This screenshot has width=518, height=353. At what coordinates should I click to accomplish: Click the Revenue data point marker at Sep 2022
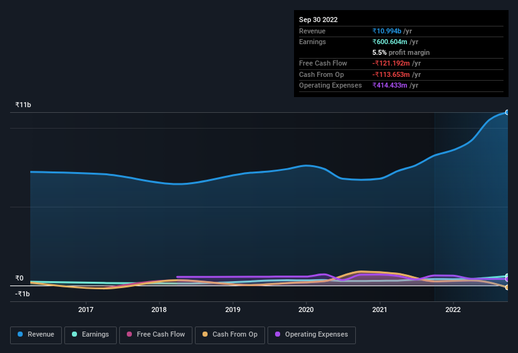coord(507,112)
